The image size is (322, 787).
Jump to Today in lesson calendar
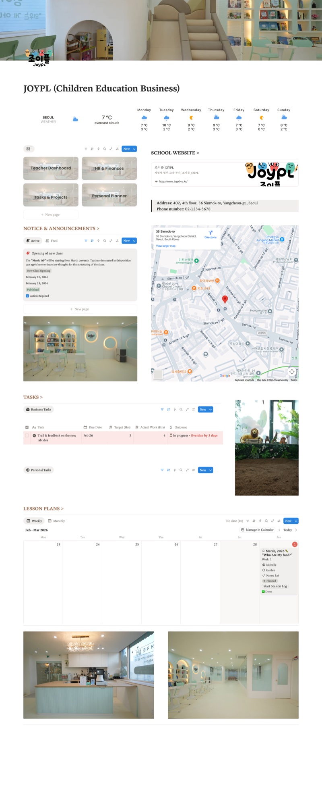(x=287, y=530)
